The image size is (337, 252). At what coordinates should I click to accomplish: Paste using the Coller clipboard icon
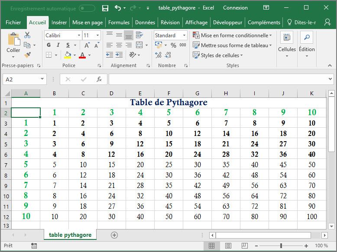14,39
